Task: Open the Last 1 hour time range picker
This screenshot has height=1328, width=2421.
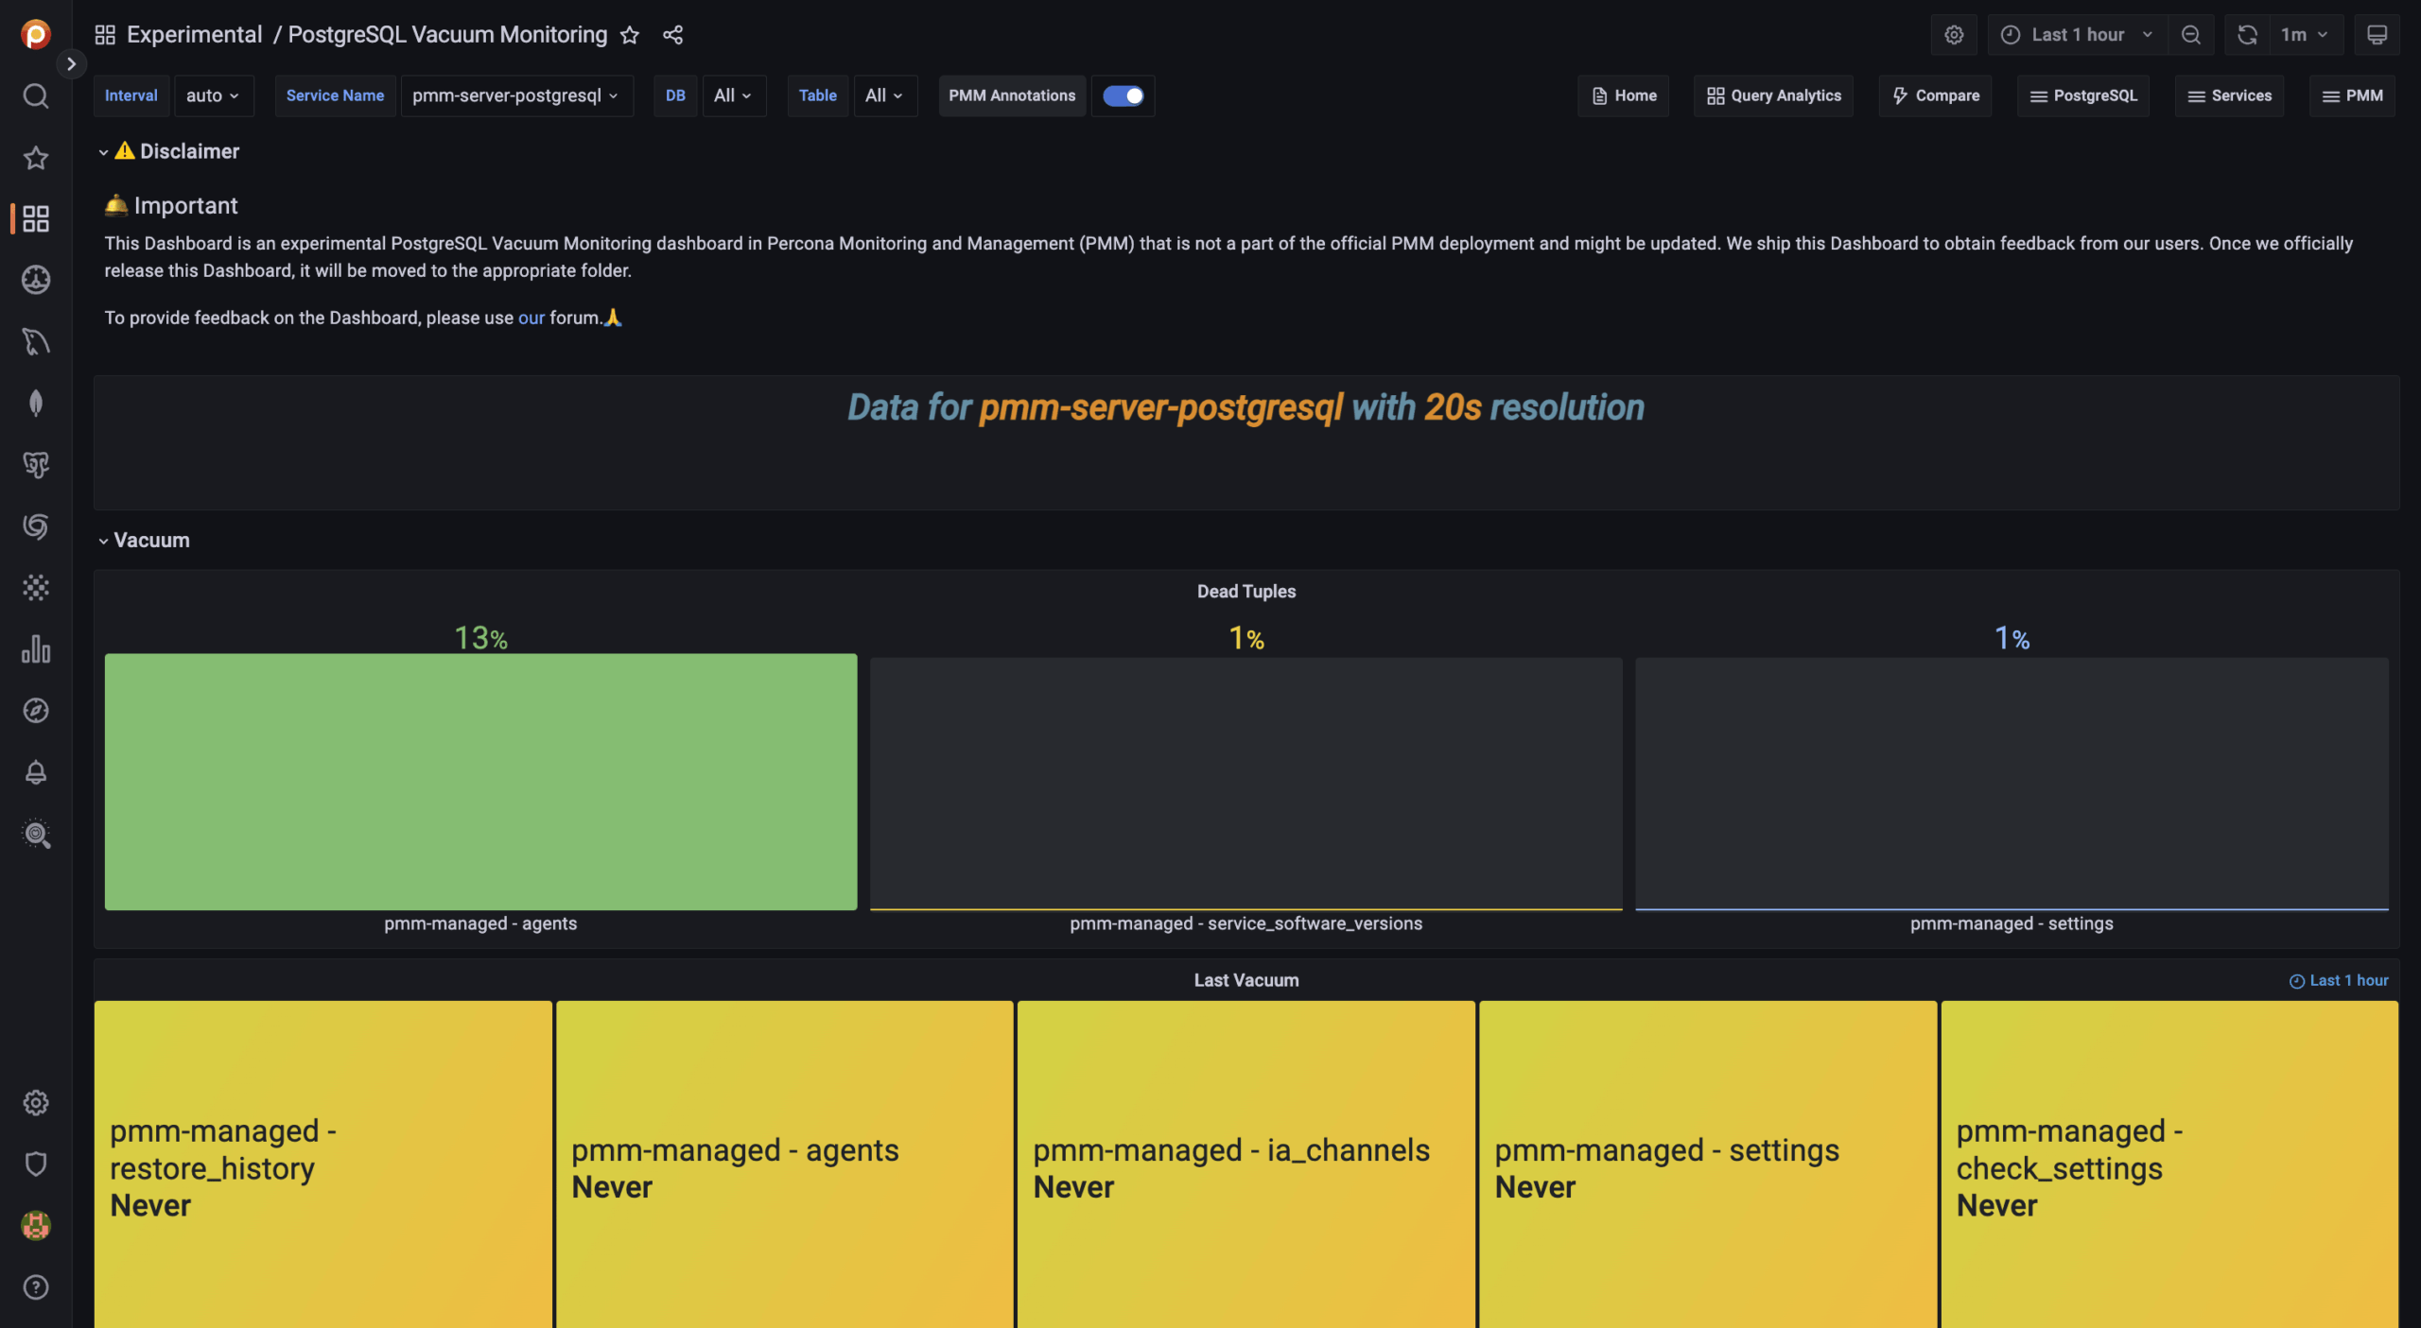Action: pos(2077,34)
